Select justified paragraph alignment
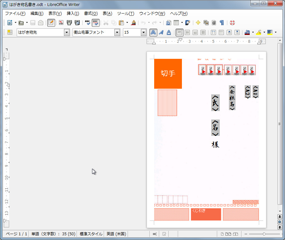The image size is (285, 240). [x=203, y=32]
